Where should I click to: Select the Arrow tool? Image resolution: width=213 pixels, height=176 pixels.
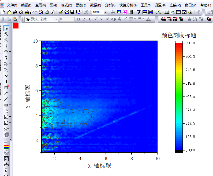tap(6, 93)
